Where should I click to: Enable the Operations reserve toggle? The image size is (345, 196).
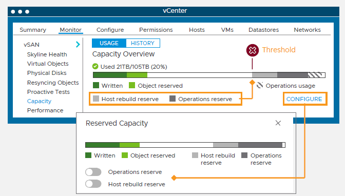[x=93, y=172]
